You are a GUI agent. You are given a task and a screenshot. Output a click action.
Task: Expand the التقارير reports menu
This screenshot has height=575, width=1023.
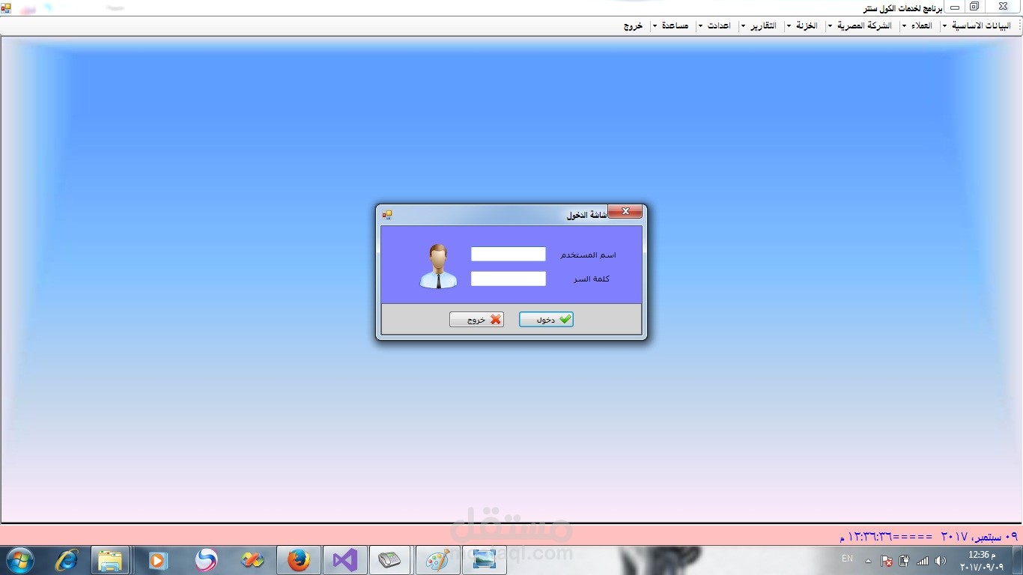coord(759,25)
